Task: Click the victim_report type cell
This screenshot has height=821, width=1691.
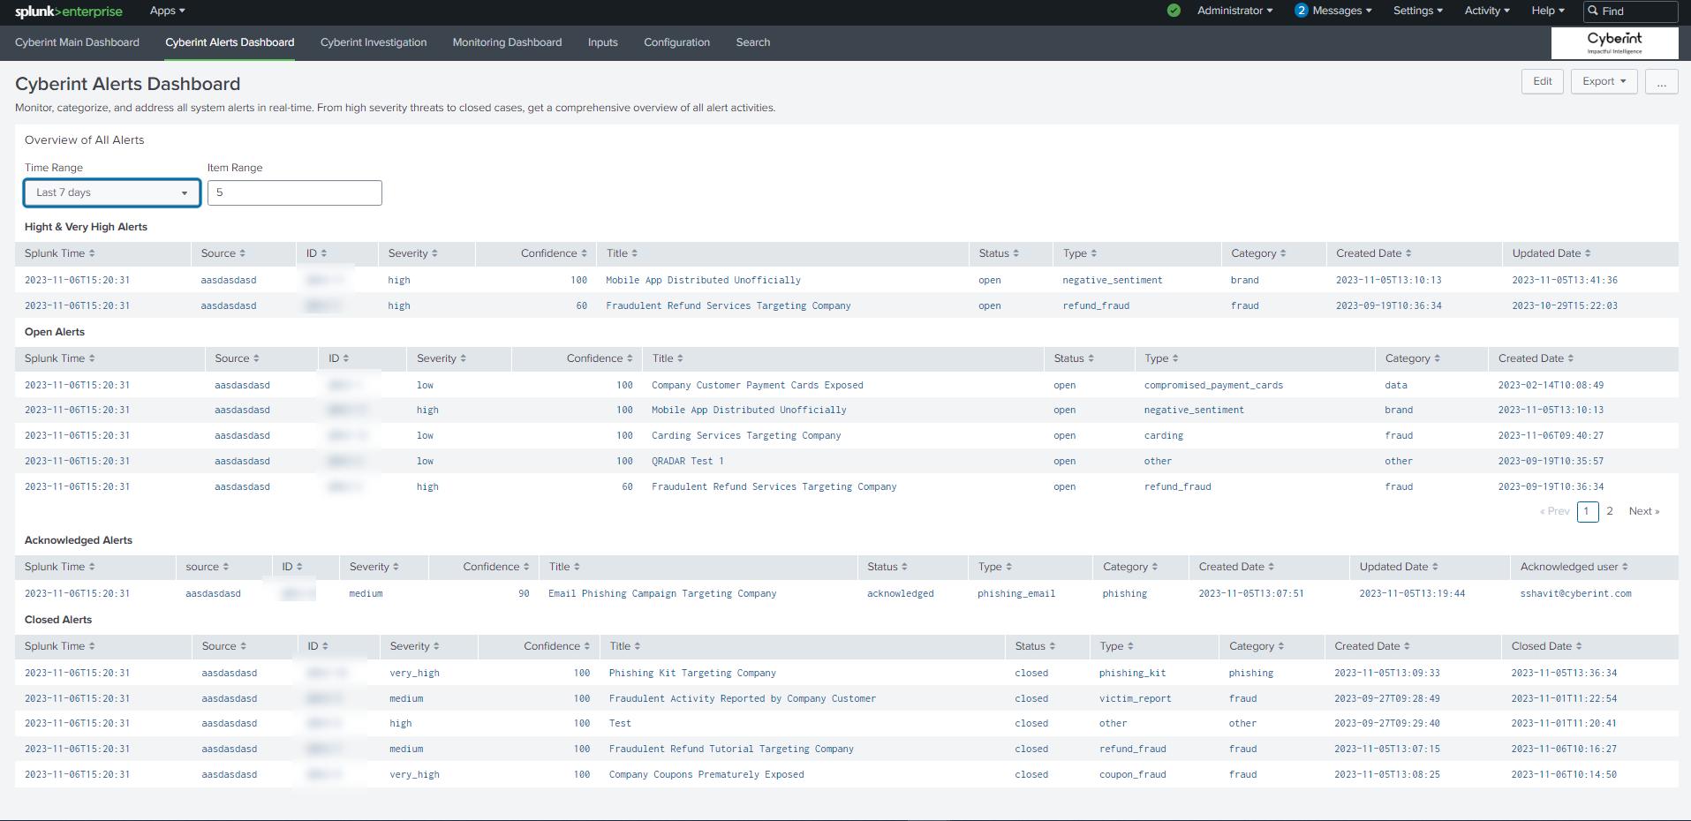Action: pyautogui.click(x=1135, y=698)
